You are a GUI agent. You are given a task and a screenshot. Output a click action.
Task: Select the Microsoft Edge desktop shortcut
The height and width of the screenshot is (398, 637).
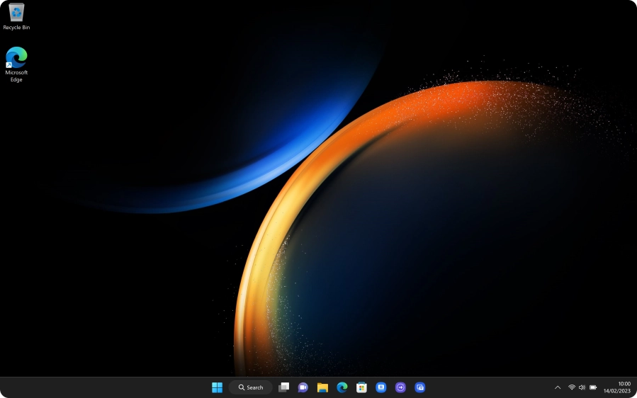click(16, 64)
